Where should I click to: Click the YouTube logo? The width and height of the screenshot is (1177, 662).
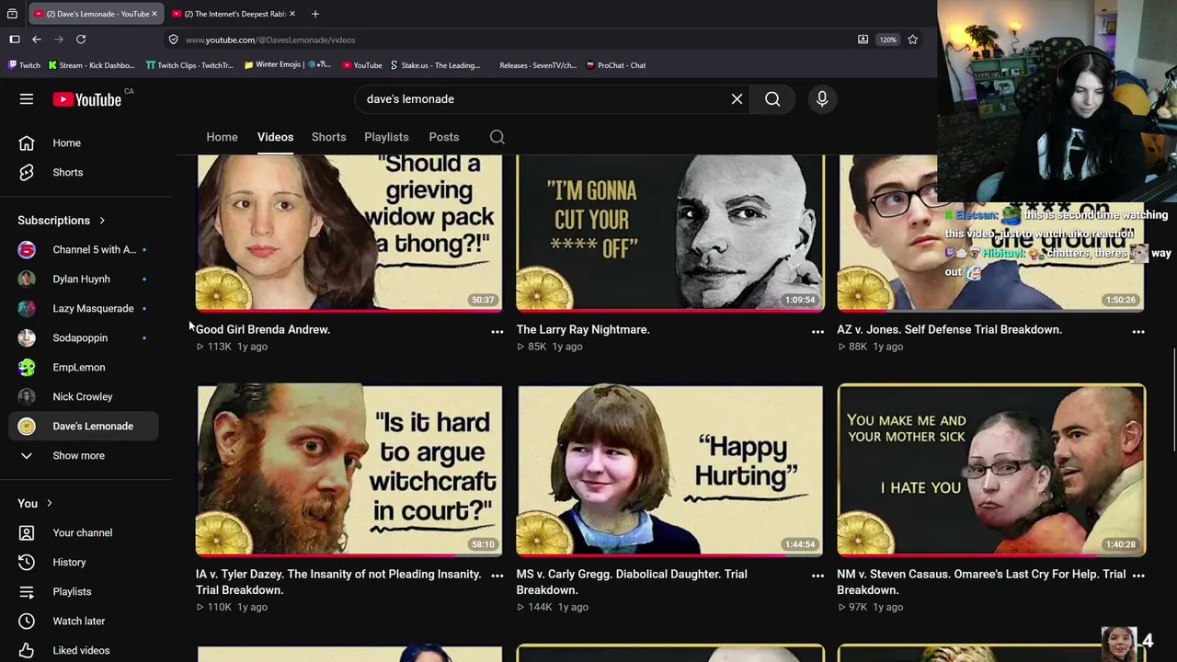[87, 99]
